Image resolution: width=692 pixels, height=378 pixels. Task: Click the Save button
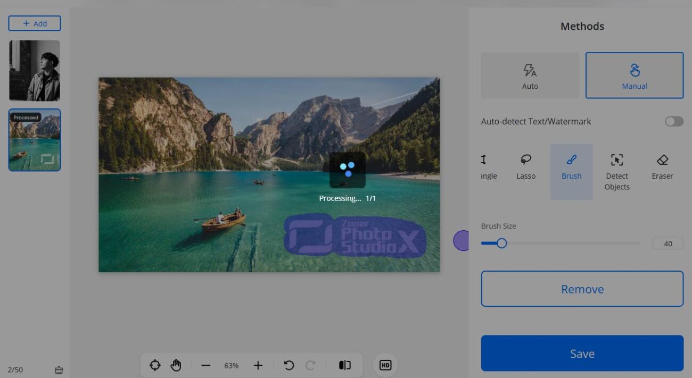point(582,353)
